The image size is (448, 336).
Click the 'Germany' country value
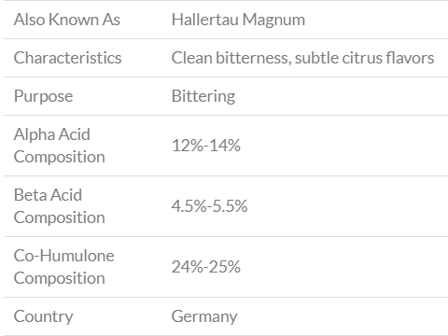point(204,316)
